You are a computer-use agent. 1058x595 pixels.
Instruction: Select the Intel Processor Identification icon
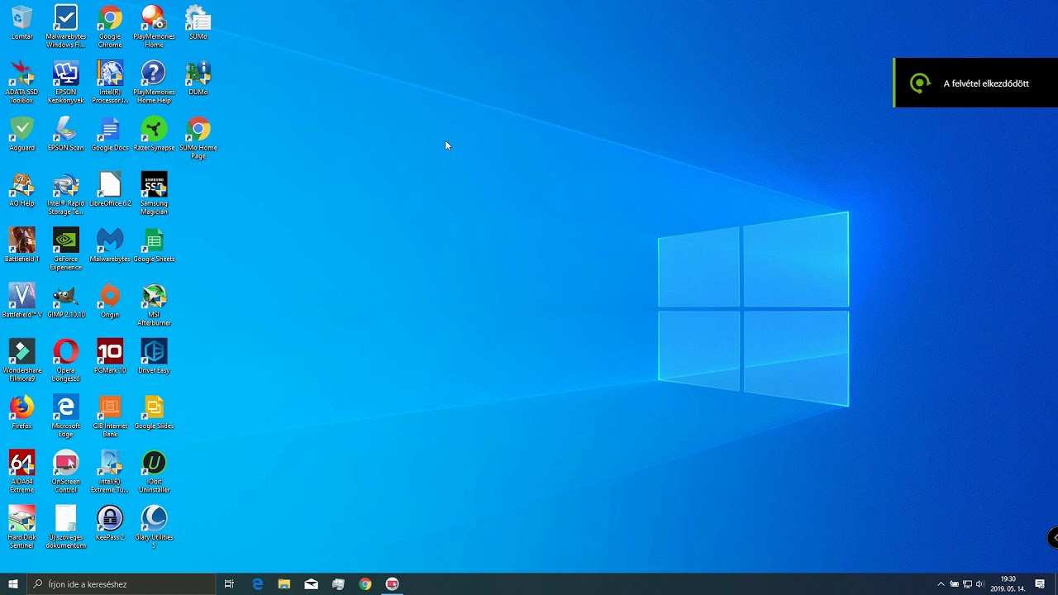point(110,82)
